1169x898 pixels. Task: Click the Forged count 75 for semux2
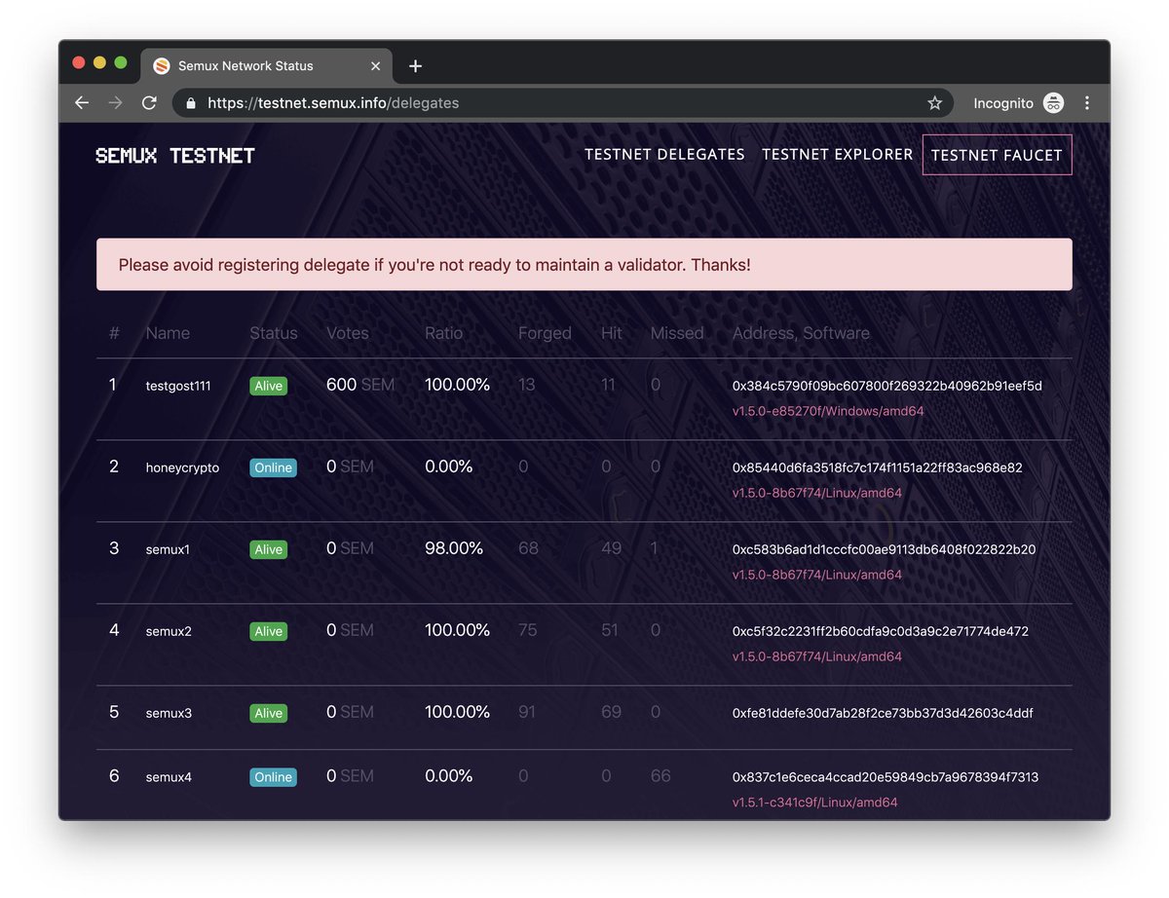click(x=528, y=630)
